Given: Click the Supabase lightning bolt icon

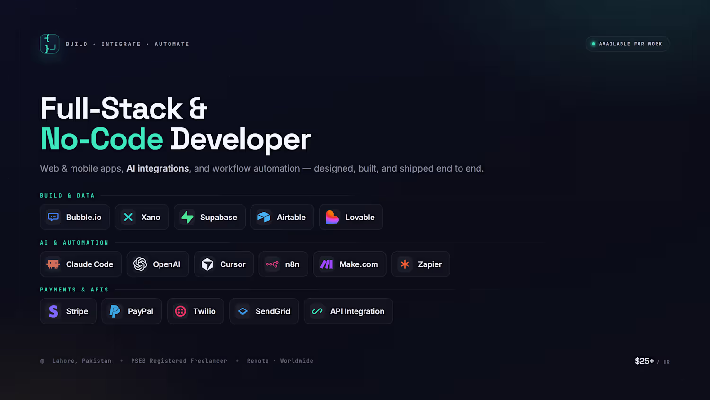Looking at the screenshot, I should pyautogui.click(x=187, y=217).
